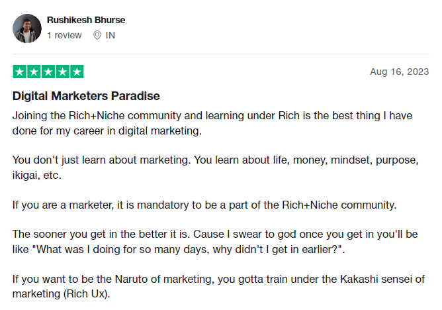The width and height of the screenshot is (442, 310).
Task: Click the location pin icon
Action: pos(97,35)
